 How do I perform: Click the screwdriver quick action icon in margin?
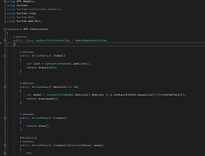[1, 43]
